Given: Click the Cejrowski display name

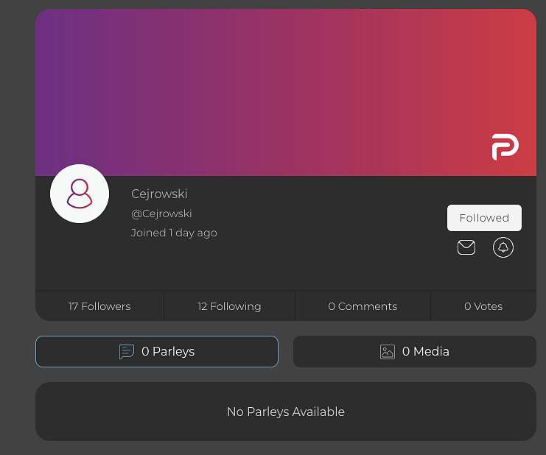Looking at the screenshot, I should [159, 194].
